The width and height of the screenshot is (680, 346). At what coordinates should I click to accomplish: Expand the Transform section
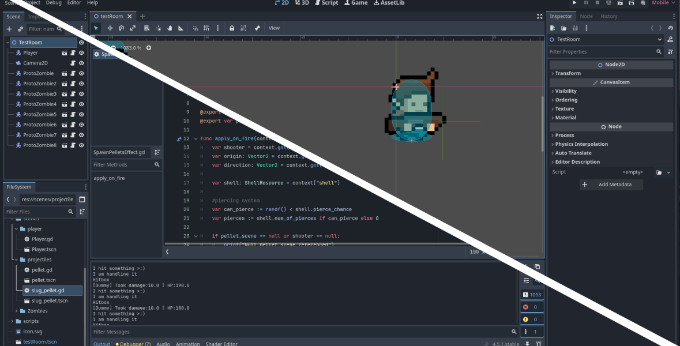pyautogui.click(x=568, y=73)
